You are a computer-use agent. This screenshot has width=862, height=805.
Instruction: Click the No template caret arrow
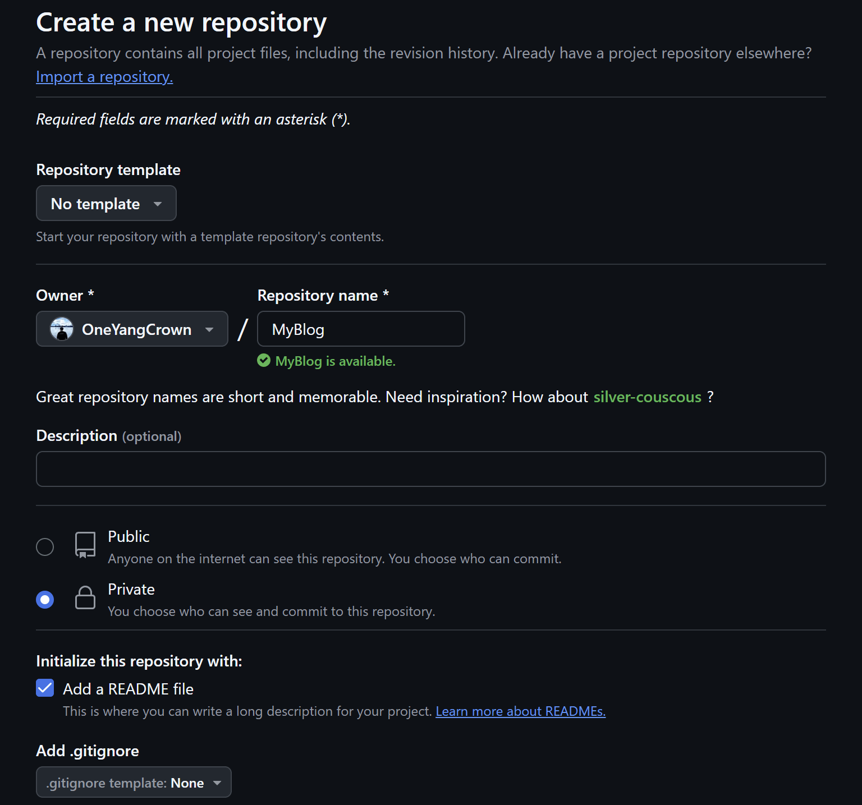pos(158,204)
